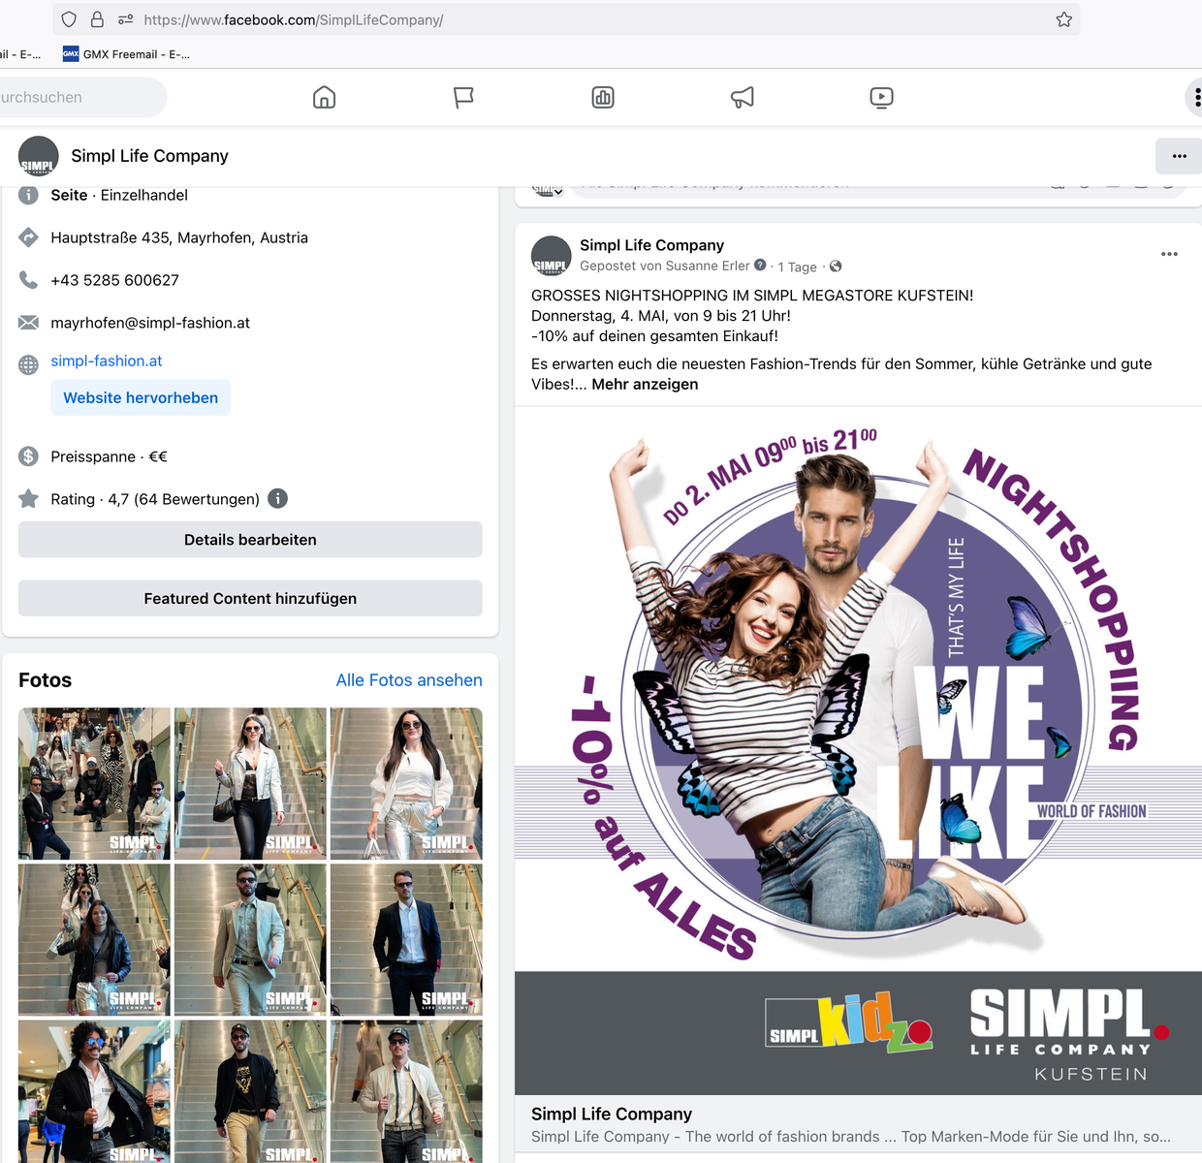Click Details bearbeiten button
Screen dimensions: 1202x1163
click(x=250, y=540)
